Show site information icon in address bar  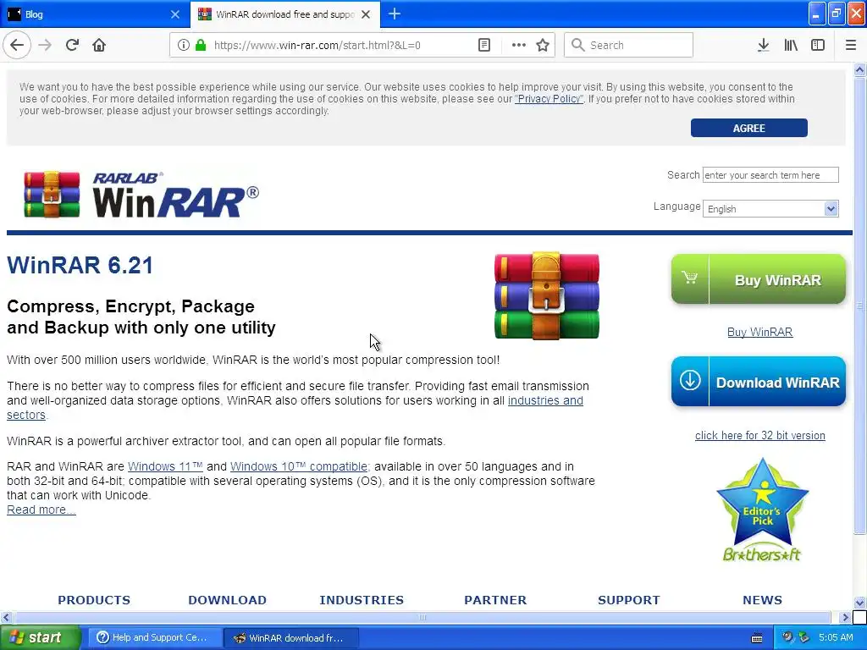184,45
